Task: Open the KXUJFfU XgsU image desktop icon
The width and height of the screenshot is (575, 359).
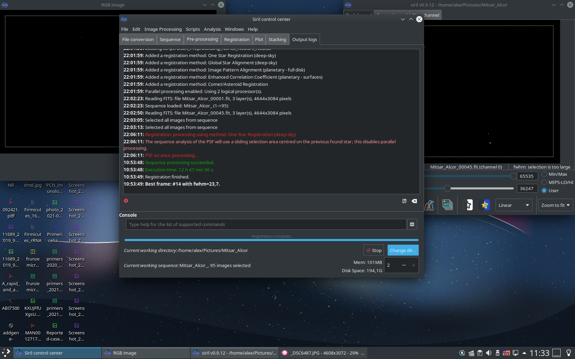Action: coord(33,307)
